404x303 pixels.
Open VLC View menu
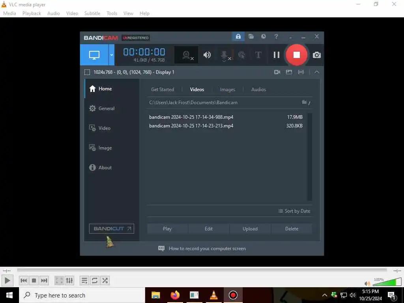[x=128, y=13]
